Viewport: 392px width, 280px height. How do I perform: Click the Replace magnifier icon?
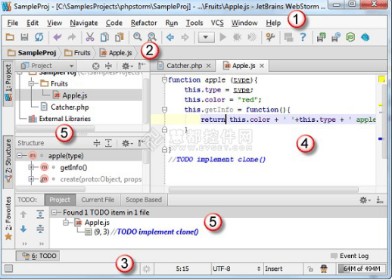coord(152,37)
